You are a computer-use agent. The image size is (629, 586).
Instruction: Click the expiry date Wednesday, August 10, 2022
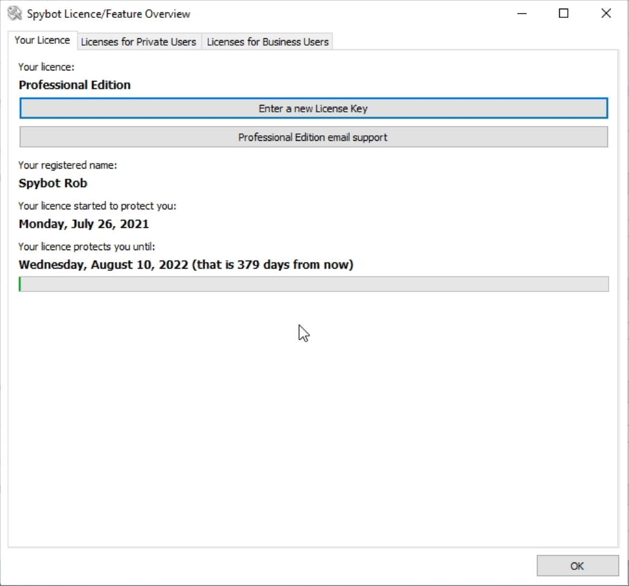(x=104, y=264)
